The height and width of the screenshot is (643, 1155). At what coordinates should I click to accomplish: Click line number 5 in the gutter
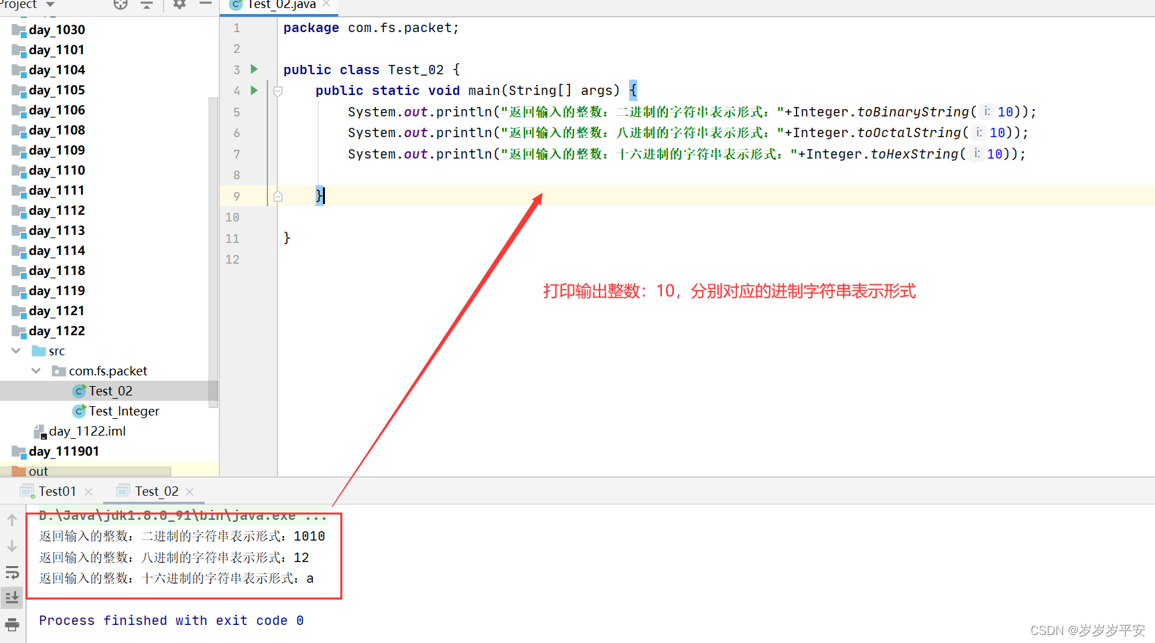236,112
